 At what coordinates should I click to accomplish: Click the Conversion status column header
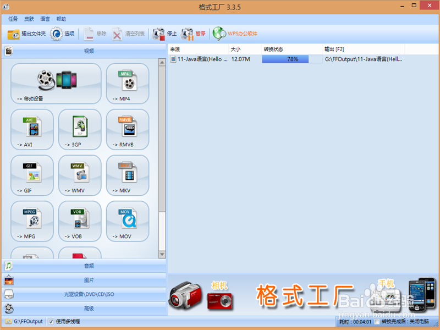[x=292, y=50]
